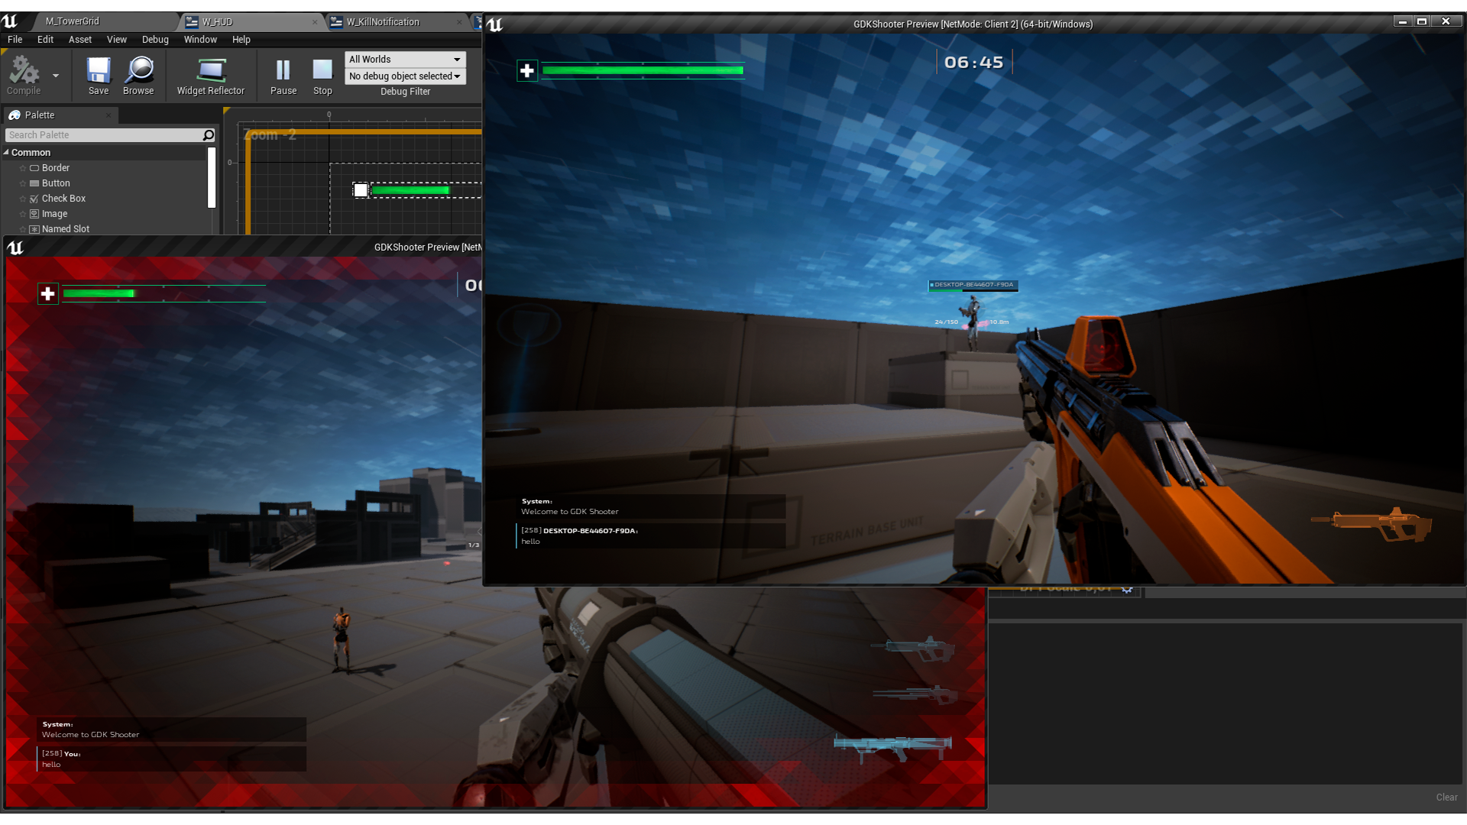Collapse the Common category in the Palette
1467x825 pixels.
6,152
